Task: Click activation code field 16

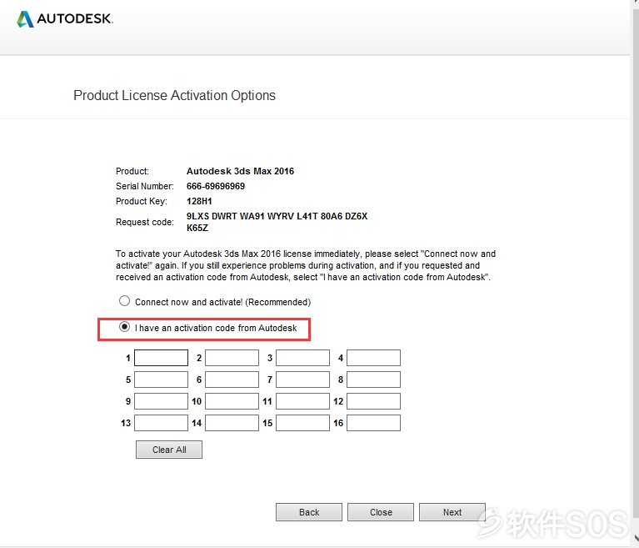Action: (374, 423)
